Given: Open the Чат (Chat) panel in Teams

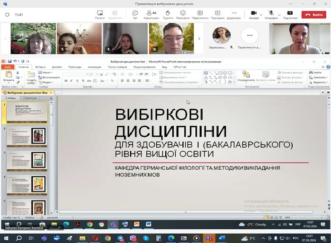Looking at the screenshot, I should point(135,14).
